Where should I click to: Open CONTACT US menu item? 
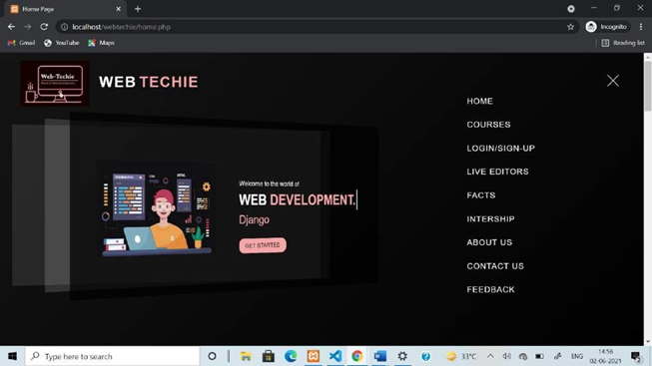[x=495, y=266]
